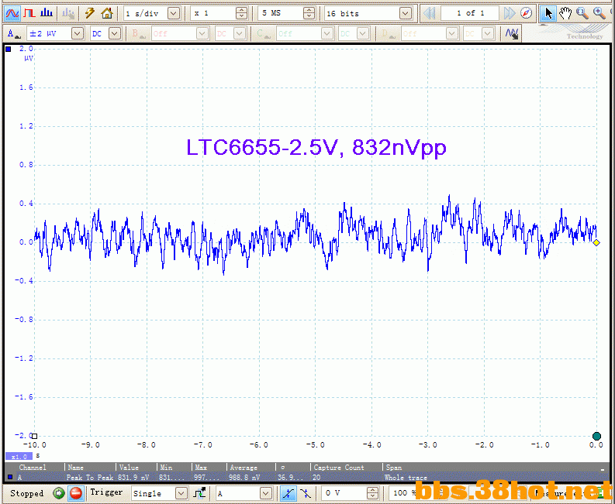Open Channel C range Off dropdown
This screenshot has width=615, height=504.
[327, 34]
